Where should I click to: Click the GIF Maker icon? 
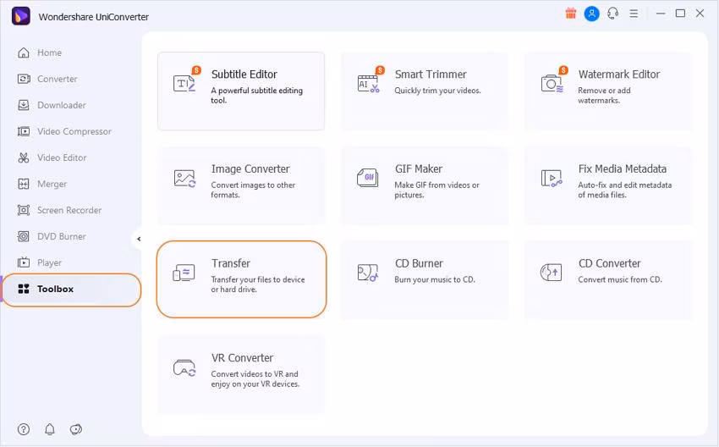[x=367, y=178]
